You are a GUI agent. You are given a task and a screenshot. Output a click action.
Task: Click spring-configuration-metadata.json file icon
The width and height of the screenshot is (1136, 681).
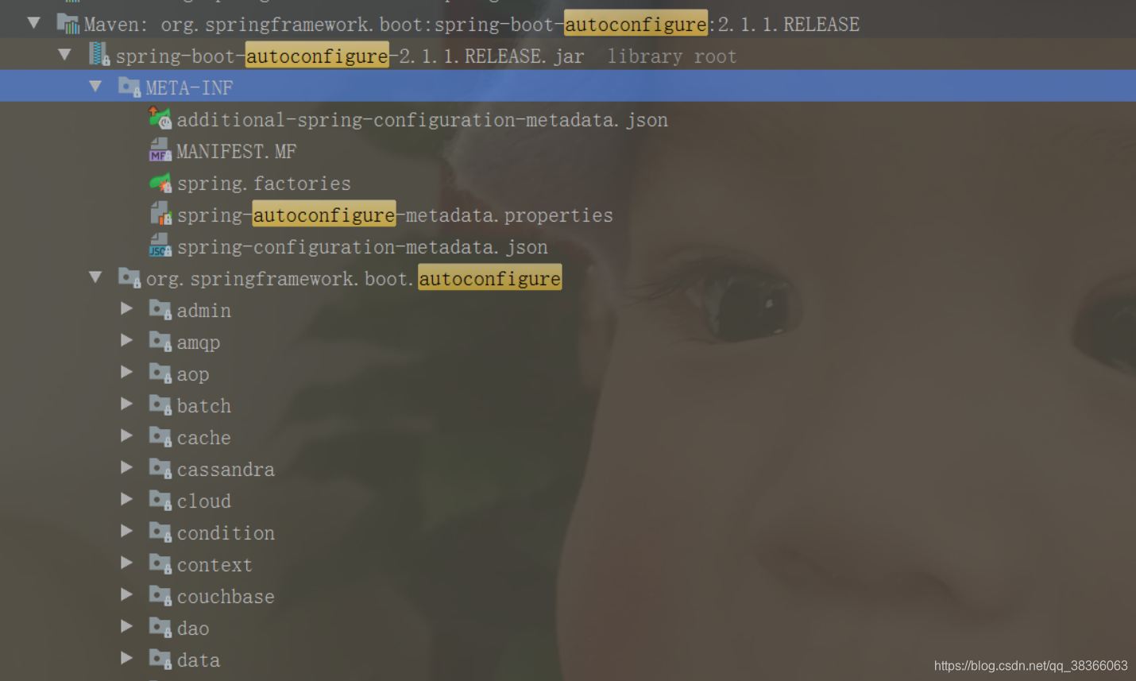tap(160, 246)
